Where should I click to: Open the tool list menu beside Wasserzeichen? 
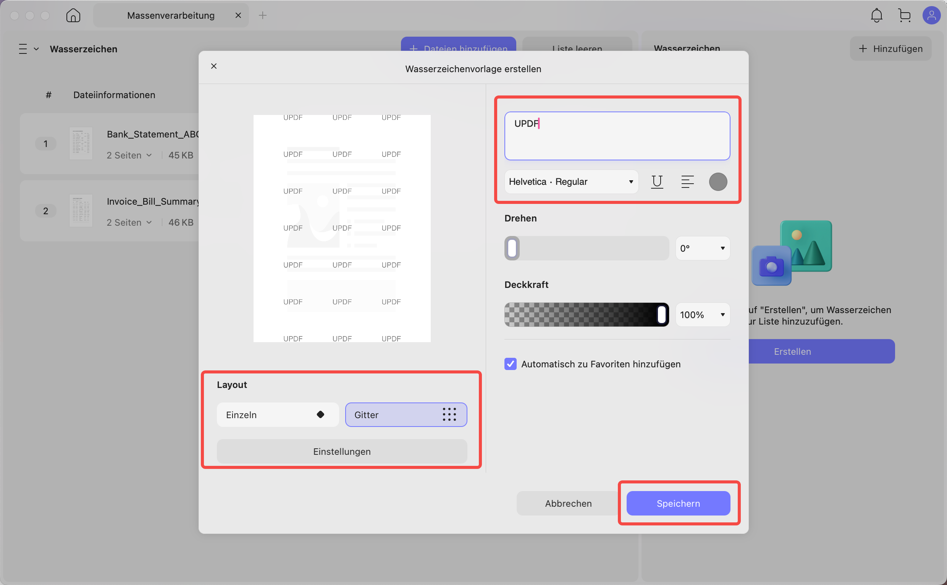[29, 49]
